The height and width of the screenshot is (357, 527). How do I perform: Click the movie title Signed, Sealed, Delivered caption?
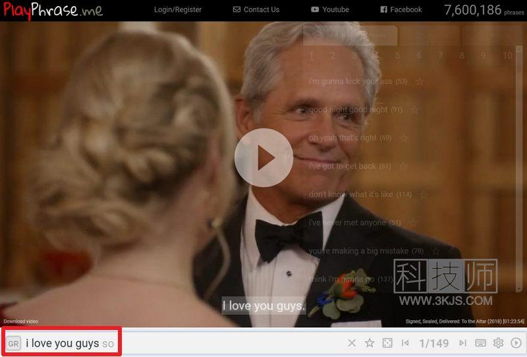pos(465,321)
